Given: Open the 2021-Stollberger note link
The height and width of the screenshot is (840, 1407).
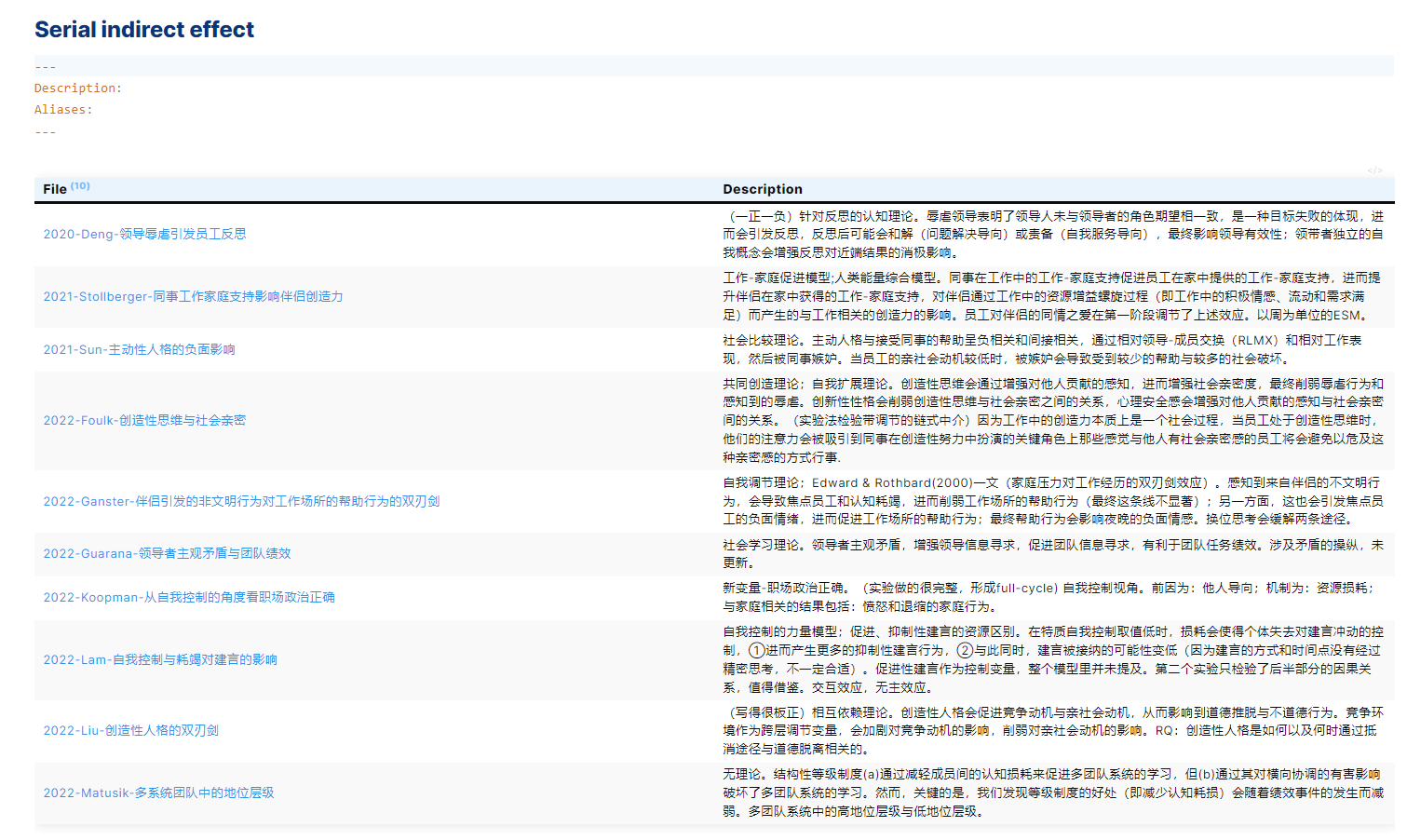Looking at the screenshot, I should (x=193, y=296).
